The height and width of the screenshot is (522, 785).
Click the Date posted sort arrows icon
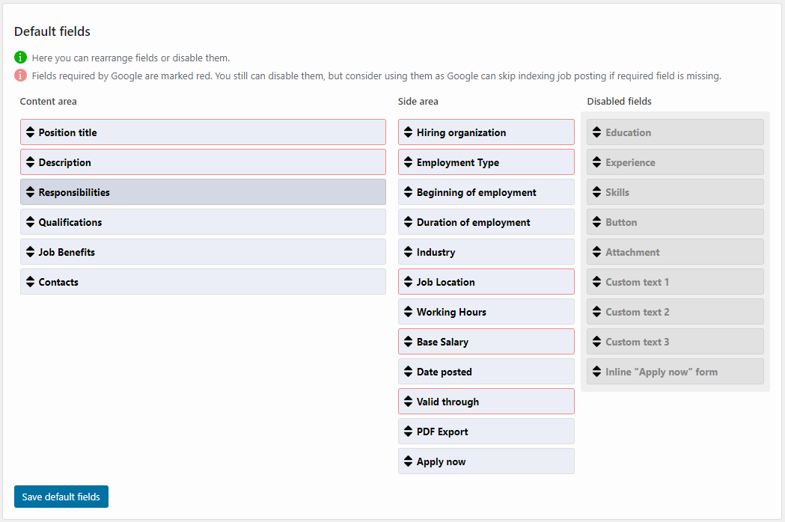tap(408, 372)
